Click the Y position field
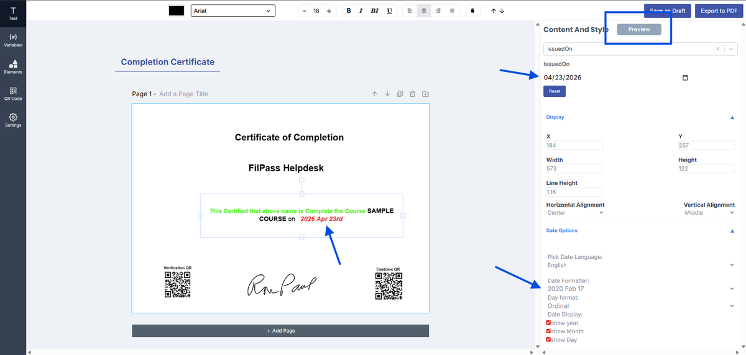This screenshot has height=355, width=746. tap(706, 145)
